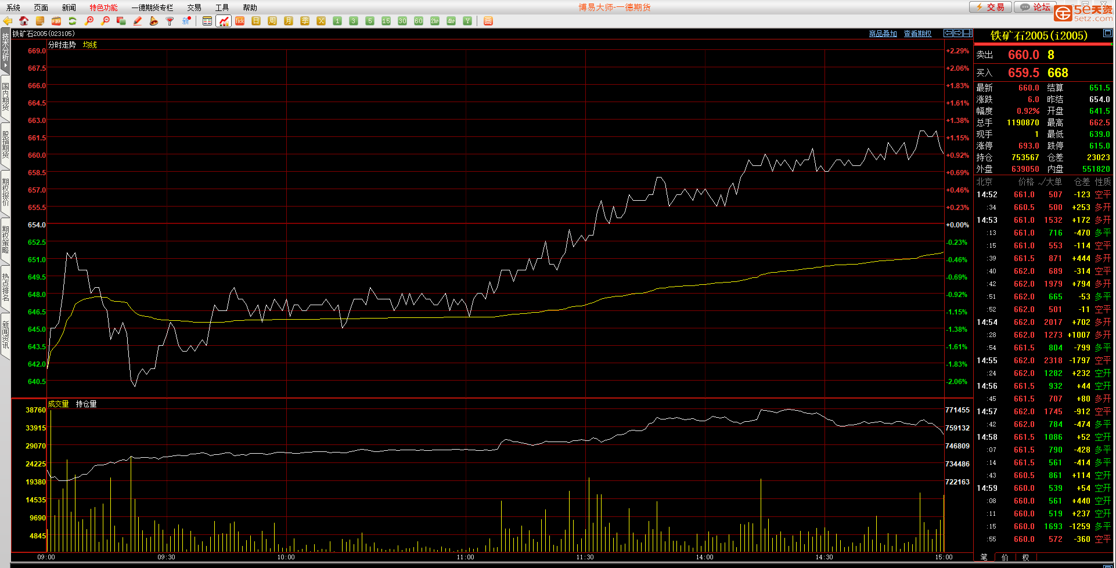Click the '新' news icon in toolbar
The height and width of the screenshot is (568, 1116).
click(x=186, y=21)
